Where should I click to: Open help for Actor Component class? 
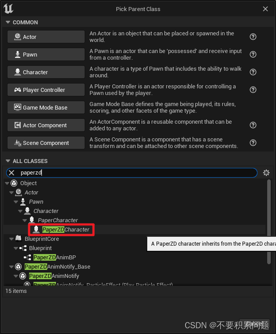tap(253, 125)
